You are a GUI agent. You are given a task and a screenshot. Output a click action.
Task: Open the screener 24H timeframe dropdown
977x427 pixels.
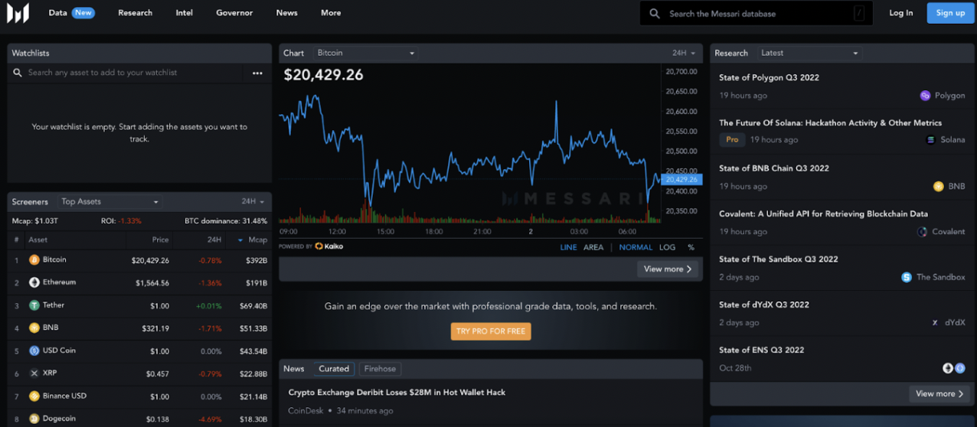(253, 201)
